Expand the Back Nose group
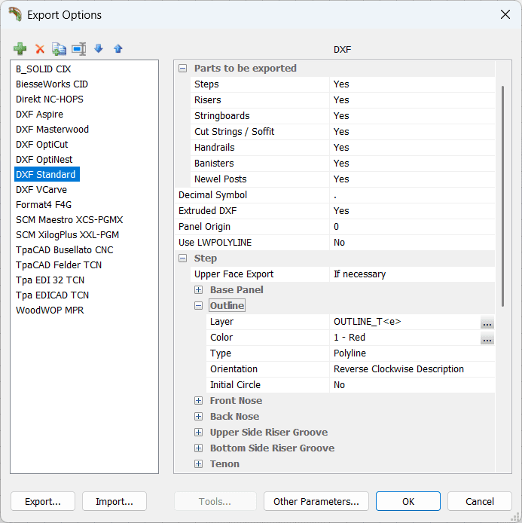 (198, 416)
